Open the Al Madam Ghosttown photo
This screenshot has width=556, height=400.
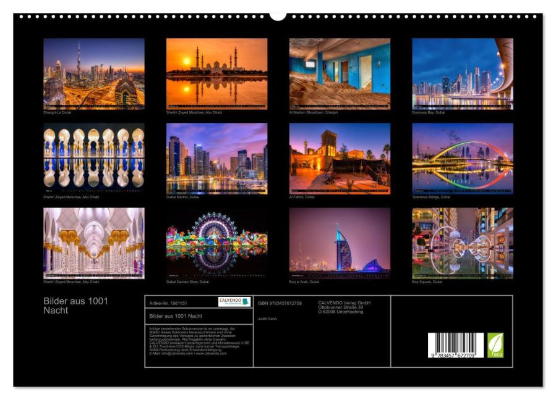click(x=340, y=73)
